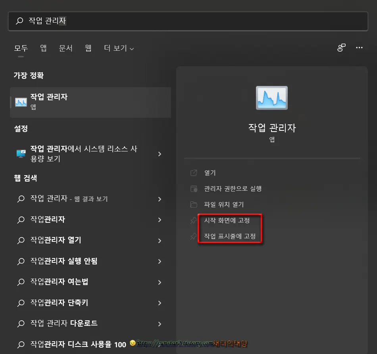Expand the chevron next to 작업관리자 열기
The width and height of the screenshot is (377, 354).
(160, 240)
